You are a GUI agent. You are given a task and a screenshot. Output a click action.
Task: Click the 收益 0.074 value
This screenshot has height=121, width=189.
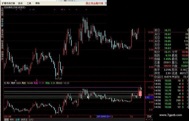pyautogui.click(x=167, y=77)
